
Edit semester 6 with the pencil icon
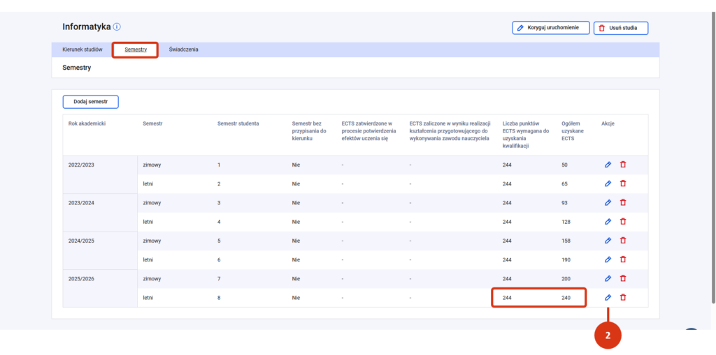point(608,259)
